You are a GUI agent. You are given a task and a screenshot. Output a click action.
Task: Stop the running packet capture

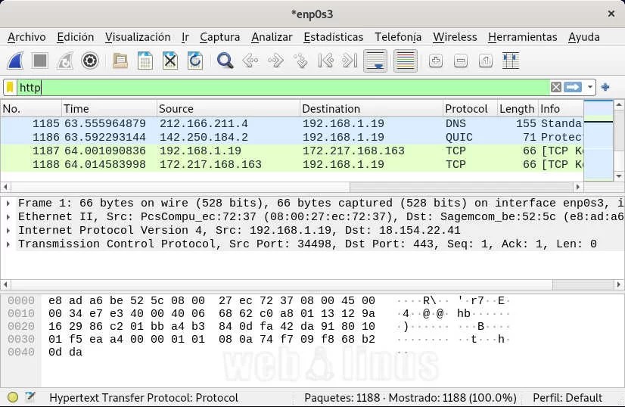point(40,61)
